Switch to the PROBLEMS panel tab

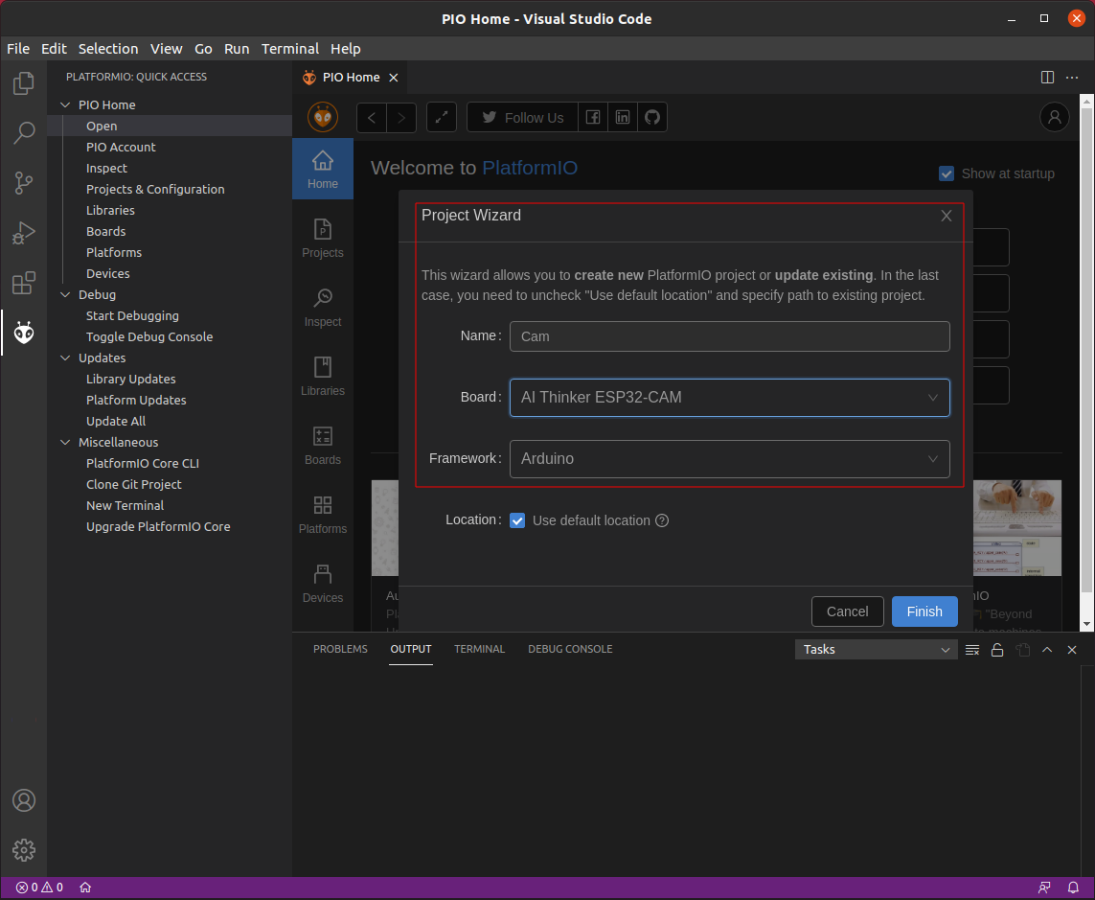point(340,649)
